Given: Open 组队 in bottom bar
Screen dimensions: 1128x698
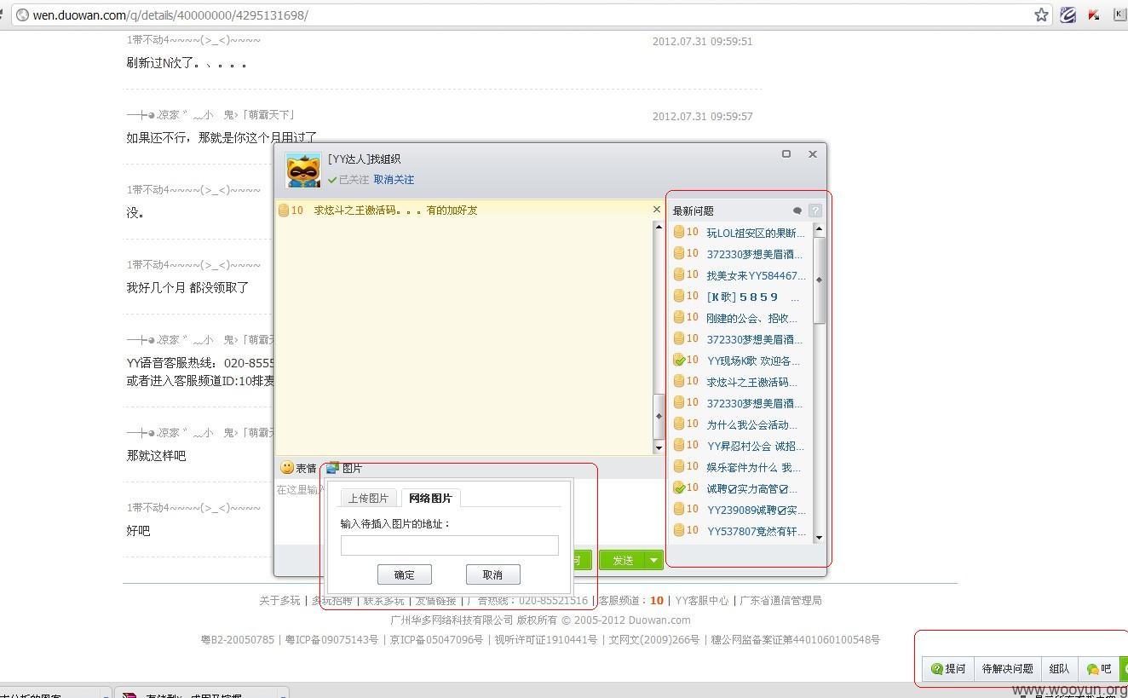Looking at the screenshot, I should pyautogui.click(x=1059, y=668).
